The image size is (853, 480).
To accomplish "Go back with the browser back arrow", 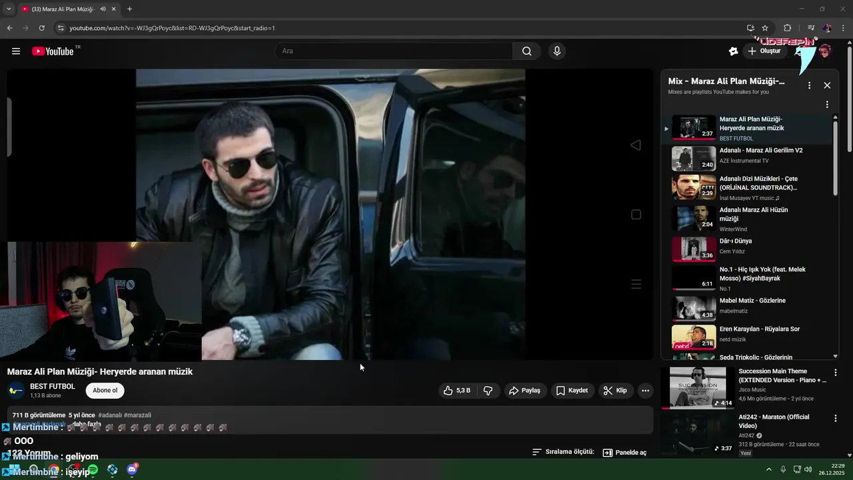I will pos(9,28).
